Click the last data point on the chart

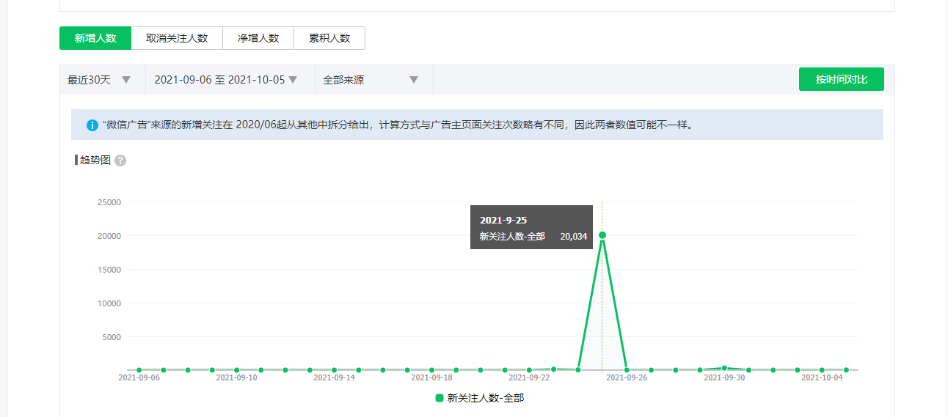coord(846,370)
